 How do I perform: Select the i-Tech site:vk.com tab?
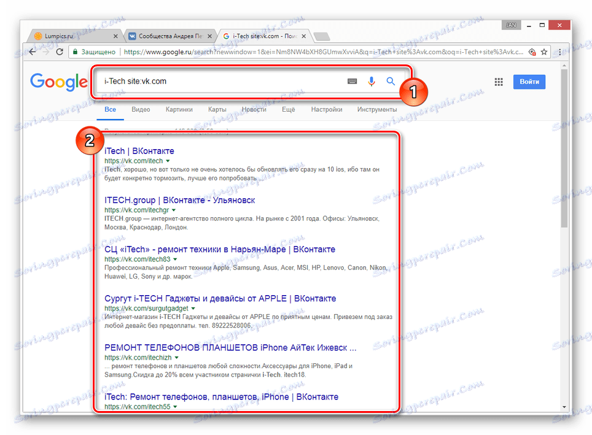point(264,36)
